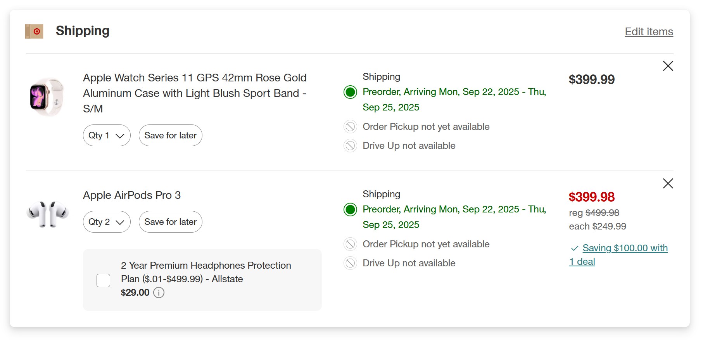Open the Saving $100.00 with 1 deal link
Image resolution: width=703 pixels, height=340 pixels.
[625, 249]
